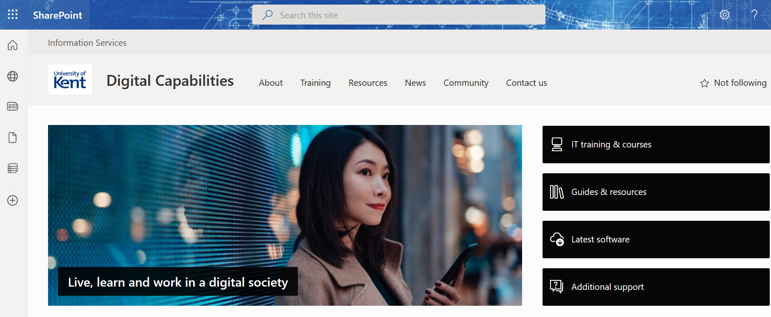Screen dimensions: 771x317
Task: Open My files page icon
Action: pyautogui.click(x=13, y=137)
